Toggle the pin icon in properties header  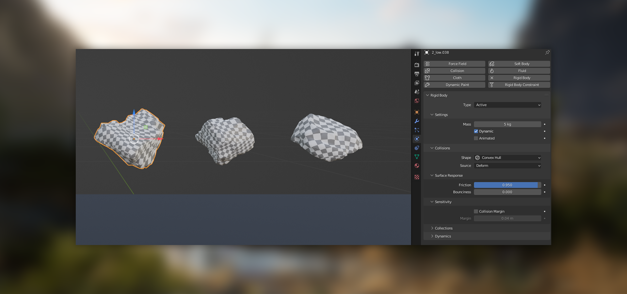(x=547, y=52)
